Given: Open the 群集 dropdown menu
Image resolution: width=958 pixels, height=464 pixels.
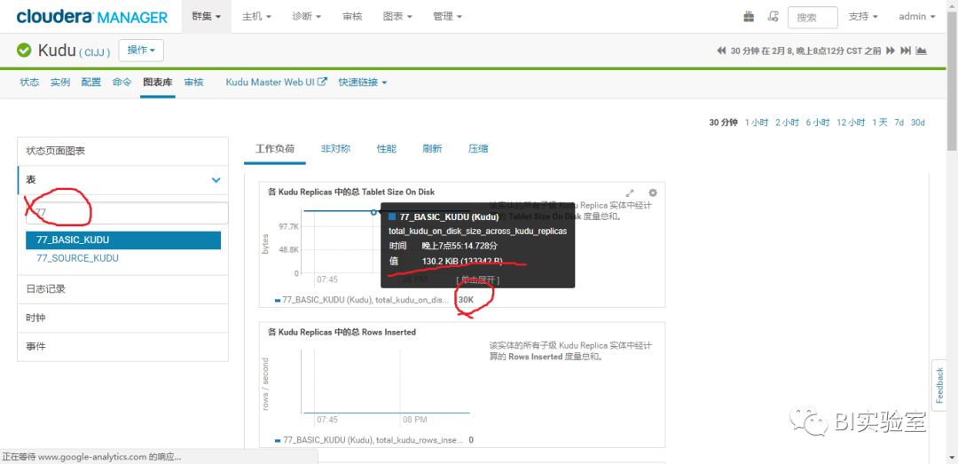Looking at the screenshot, I should [x=207, y=17].
